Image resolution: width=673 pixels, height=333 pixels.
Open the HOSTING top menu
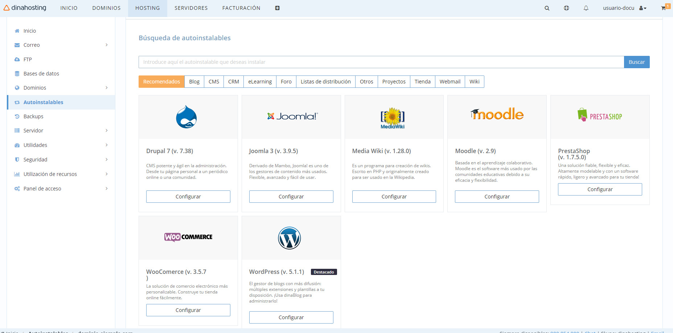tap(148, 8)
